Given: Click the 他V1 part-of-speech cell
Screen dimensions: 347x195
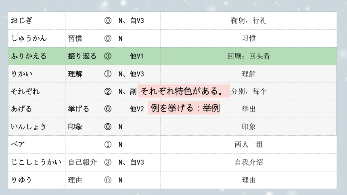Looking at the screenshot, I should tap(138, 56).
